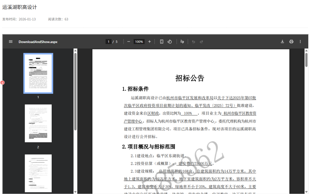
Task: Click thumbnail panel scroll down arrow
Action: tap(75, 192)
